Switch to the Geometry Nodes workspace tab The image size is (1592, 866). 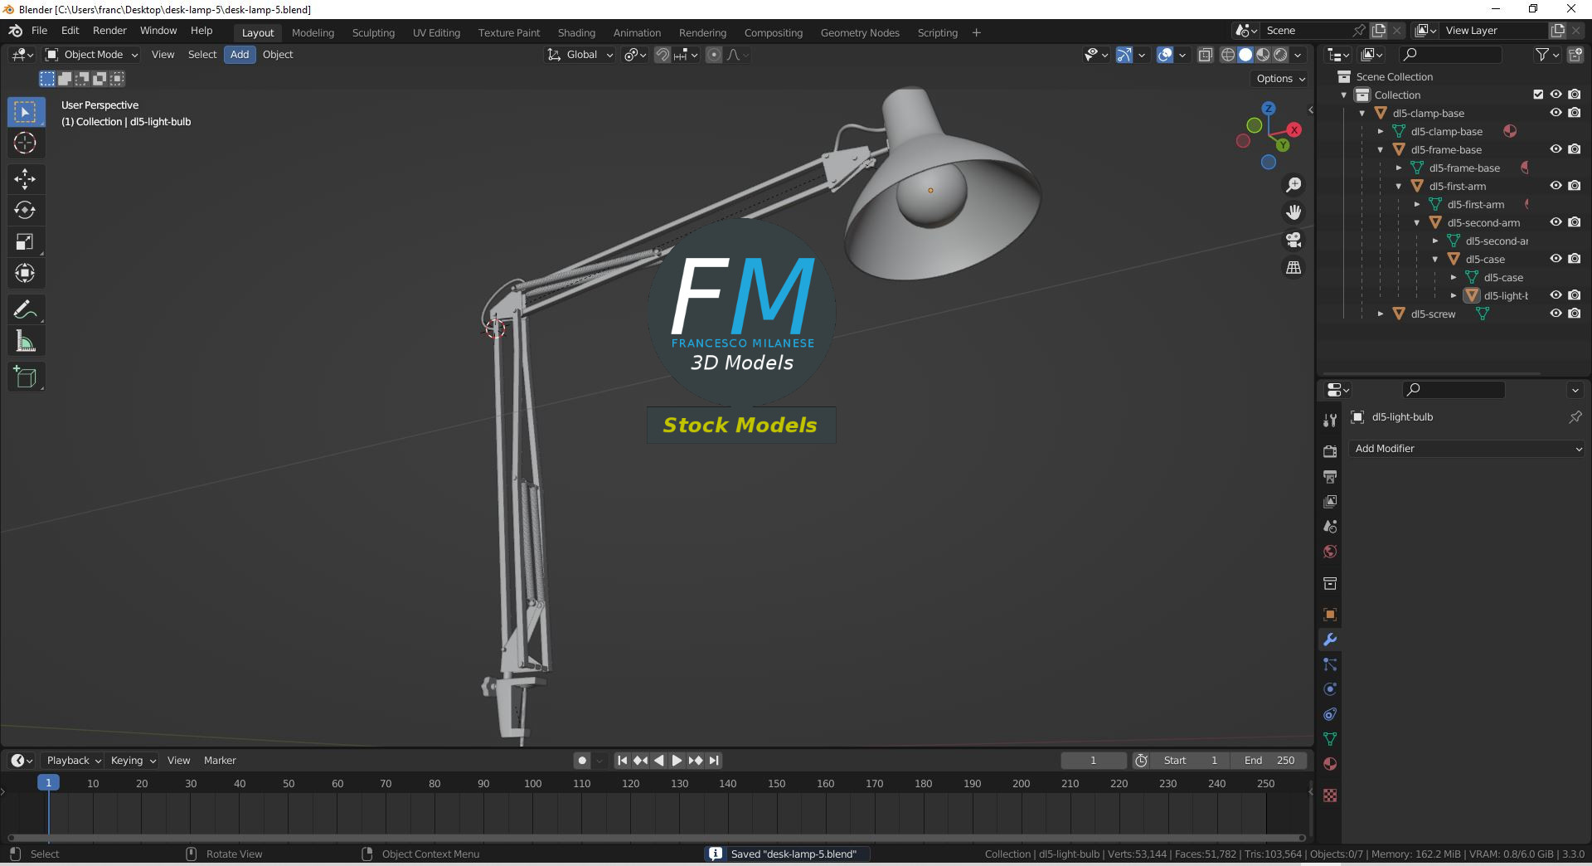pos(860,33)
